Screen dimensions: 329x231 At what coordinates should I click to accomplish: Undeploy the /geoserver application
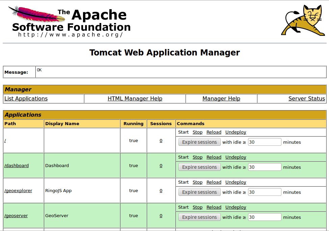click(x=236, y=207)
